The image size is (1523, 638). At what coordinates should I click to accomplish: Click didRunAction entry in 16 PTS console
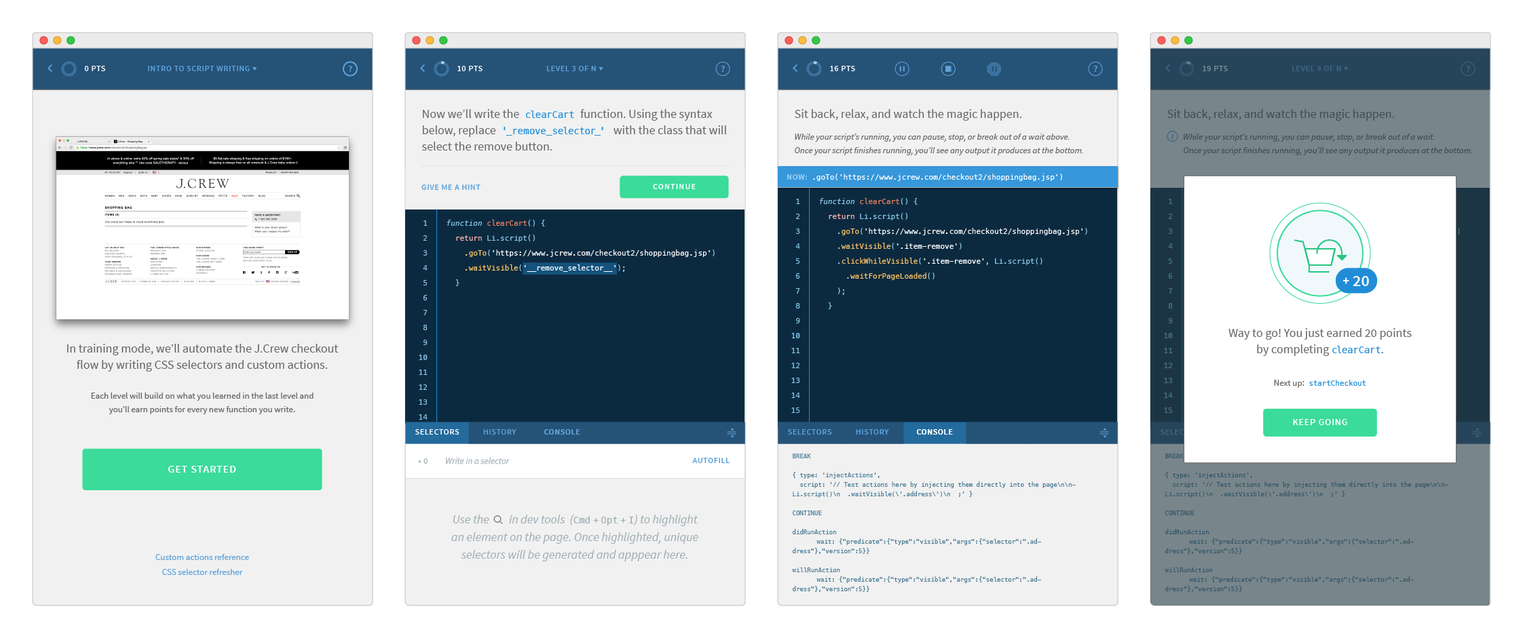pos(814,532)
